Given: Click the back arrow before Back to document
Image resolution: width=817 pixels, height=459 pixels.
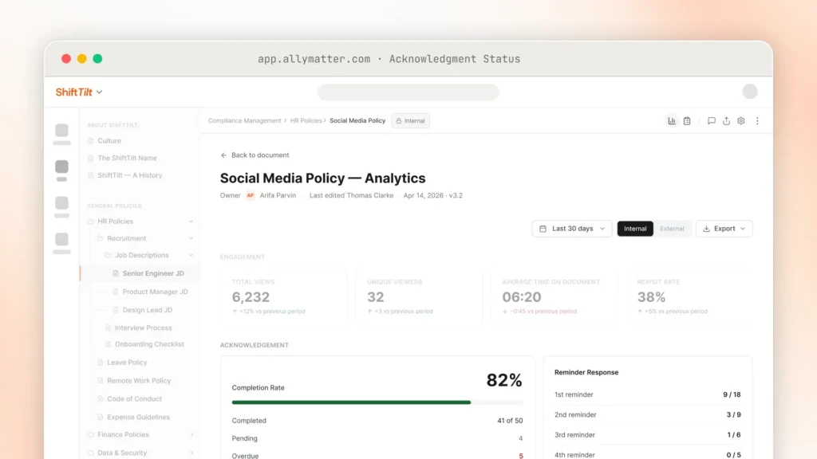Looking at the screenshot, I should point(223,155).
